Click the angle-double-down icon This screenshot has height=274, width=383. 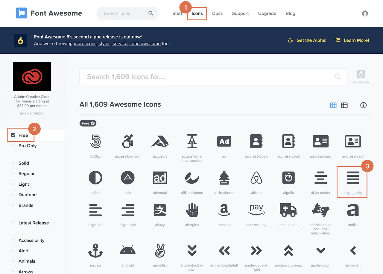[x=192, y=251]
